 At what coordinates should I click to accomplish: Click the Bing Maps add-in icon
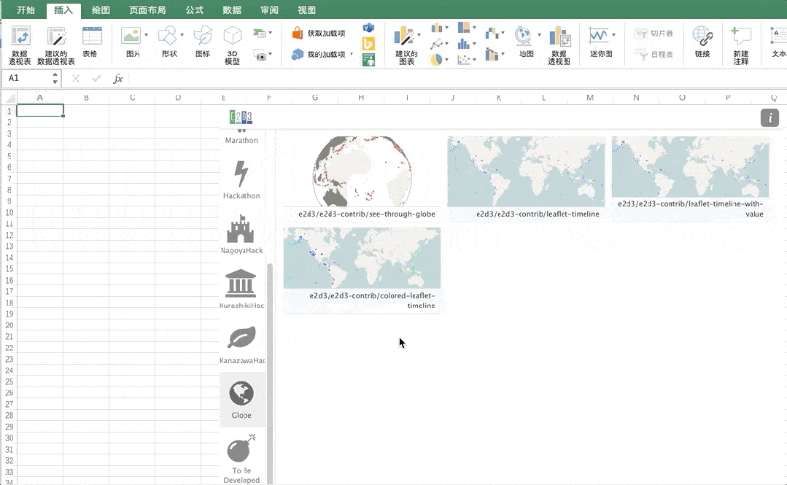tap(368, 44)
